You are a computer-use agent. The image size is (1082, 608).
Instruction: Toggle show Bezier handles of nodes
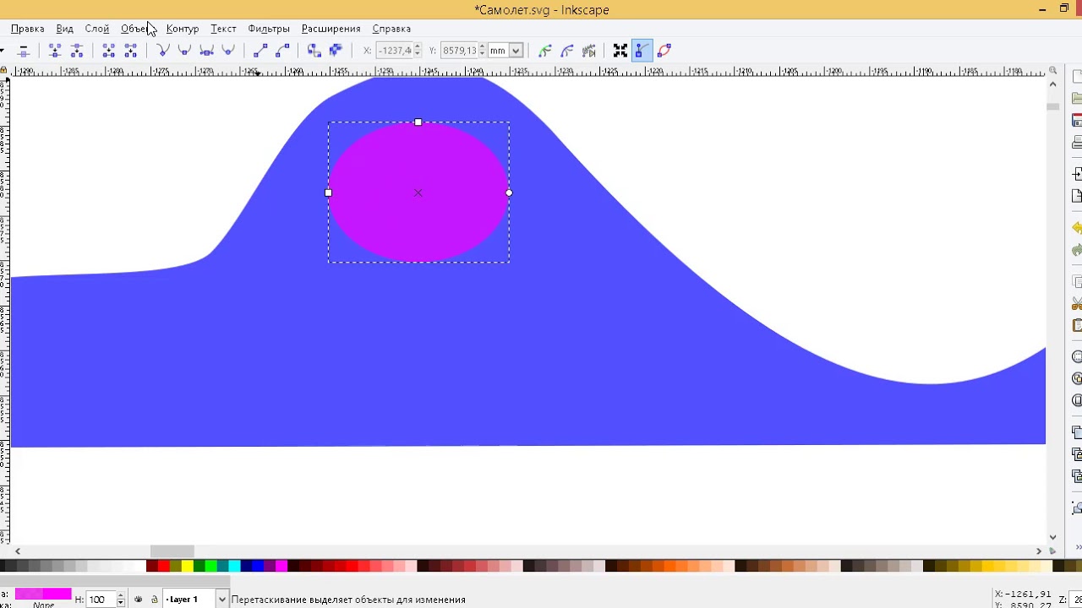[x=642, y=51]
